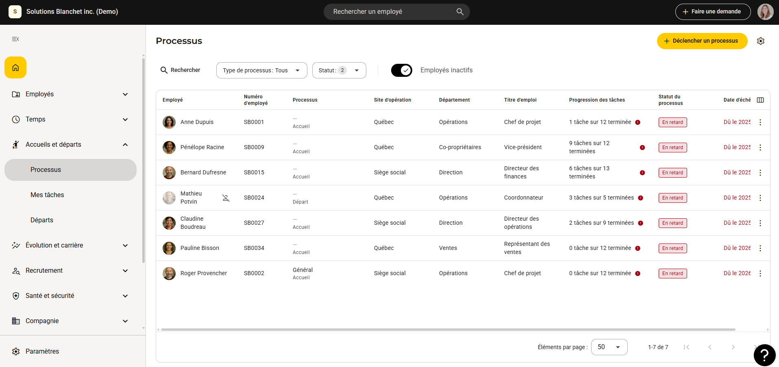Click Déclencher un processus button
The height and width of the screenshot is (367, 779).
click(x=702, y=41)
